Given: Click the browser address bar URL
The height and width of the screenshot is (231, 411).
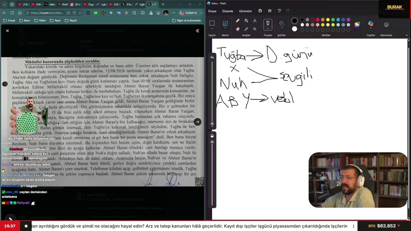Looking at the screenshot, I should pyautogui.click(x=48, y=13).
